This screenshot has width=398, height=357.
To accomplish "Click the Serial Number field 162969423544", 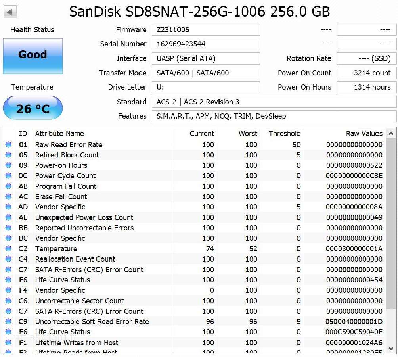I will (x=206, y=44).
